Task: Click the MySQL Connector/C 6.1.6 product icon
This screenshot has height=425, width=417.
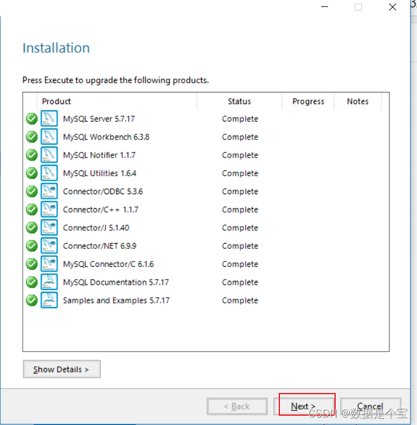Action: 49,264
